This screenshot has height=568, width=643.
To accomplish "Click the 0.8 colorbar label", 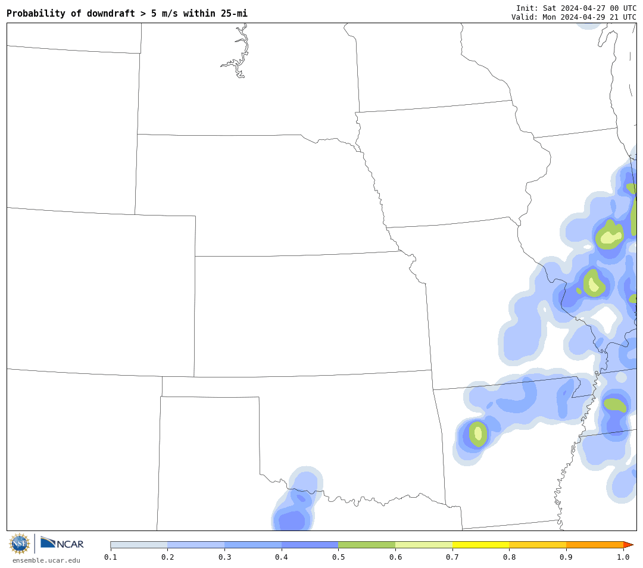I will [509, 557].
